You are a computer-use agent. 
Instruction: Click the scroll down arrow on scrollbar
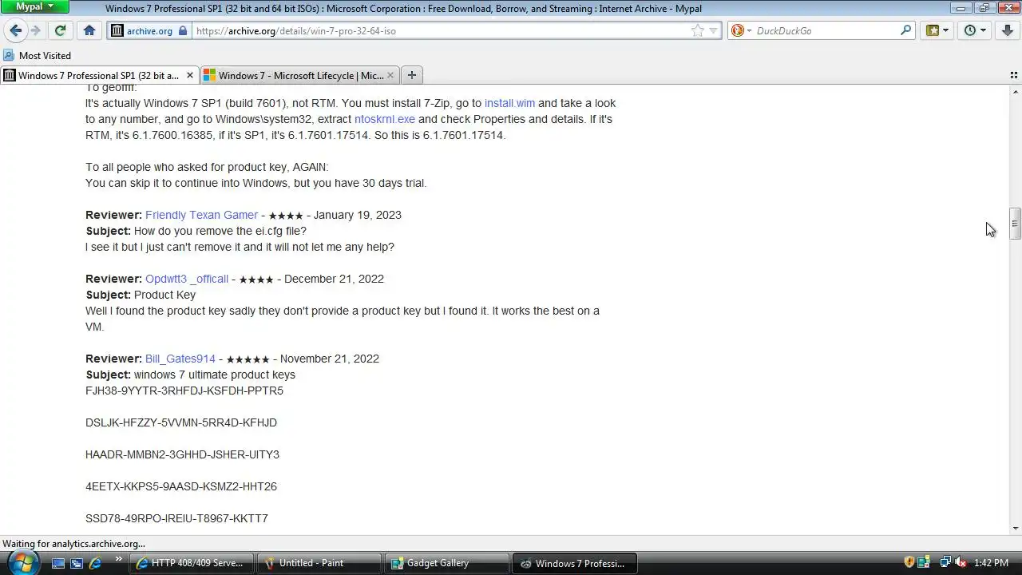coord(1016,528)
